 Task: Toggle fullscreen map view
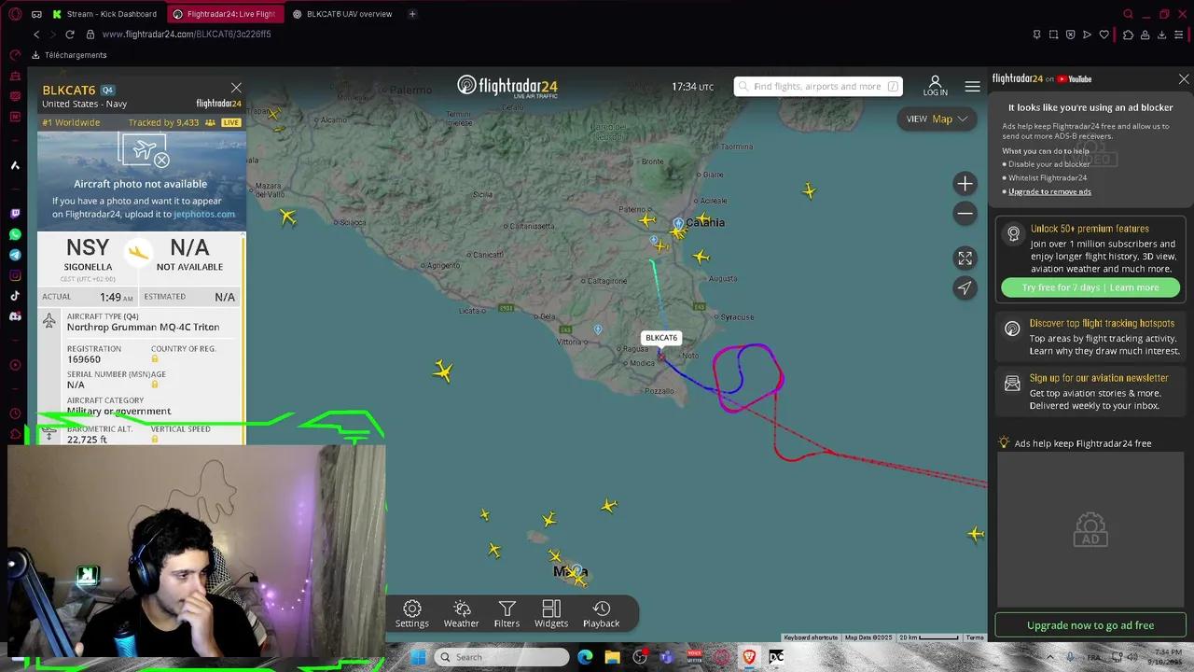click(x=965, y=259)
